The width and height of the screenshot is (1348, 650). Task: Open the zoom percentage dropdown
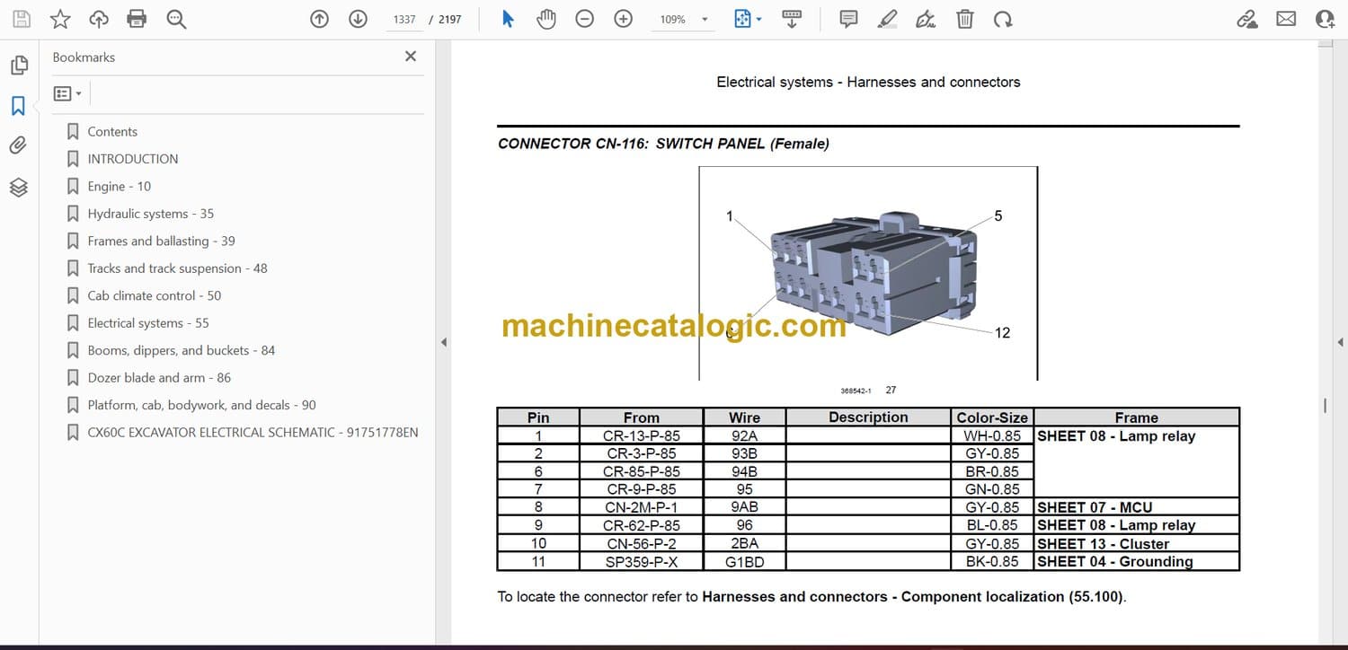coord(705,19)
